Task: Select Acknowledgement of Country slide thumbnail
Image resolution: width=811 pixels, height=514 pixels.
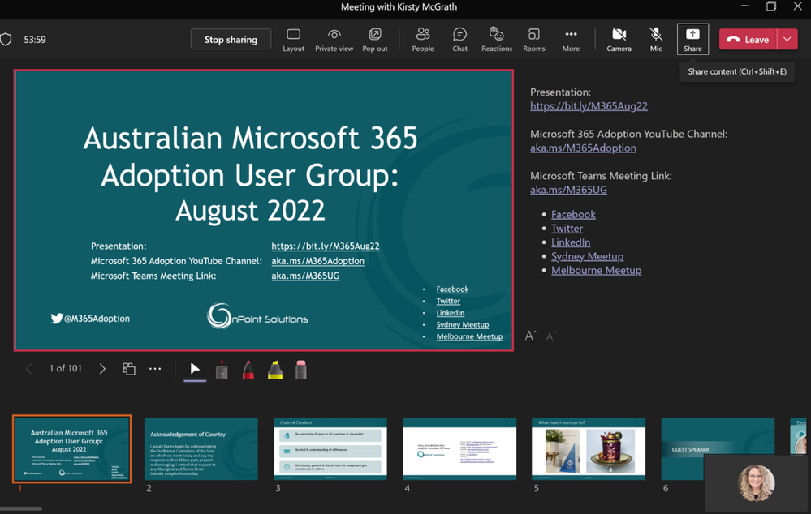Action: click(201, 449)
